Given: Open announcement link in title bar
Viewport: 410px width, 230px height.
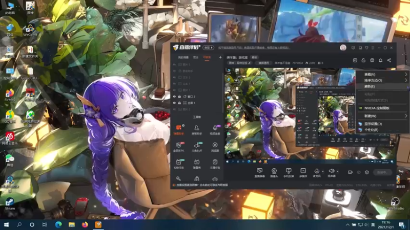Looking at the screenshot, I should [x=254, y=48].
